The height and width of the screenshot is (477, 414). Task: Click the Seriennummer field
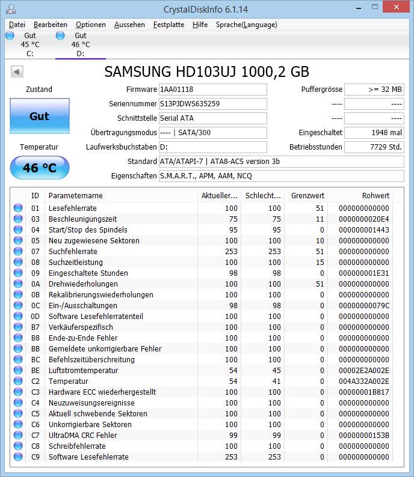(x=212, y=104)
